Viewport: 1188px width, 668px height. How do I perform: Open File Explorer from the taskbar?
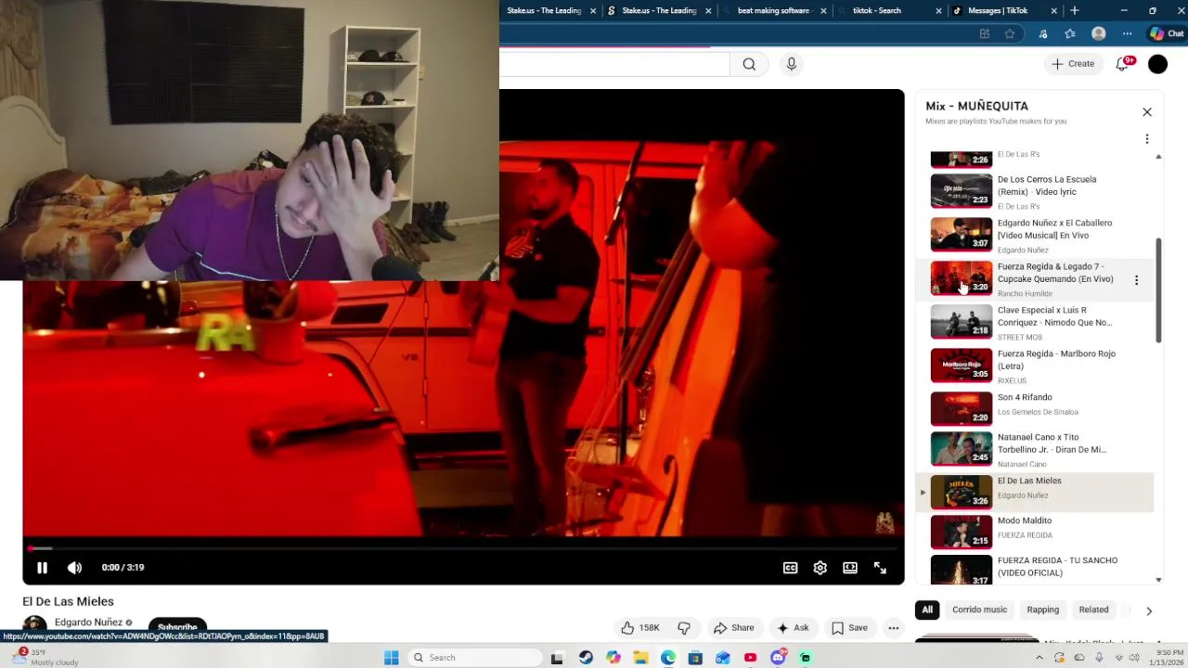(640, 658)
